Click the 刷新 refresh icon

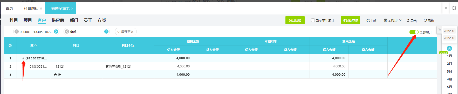coord(425,20)
